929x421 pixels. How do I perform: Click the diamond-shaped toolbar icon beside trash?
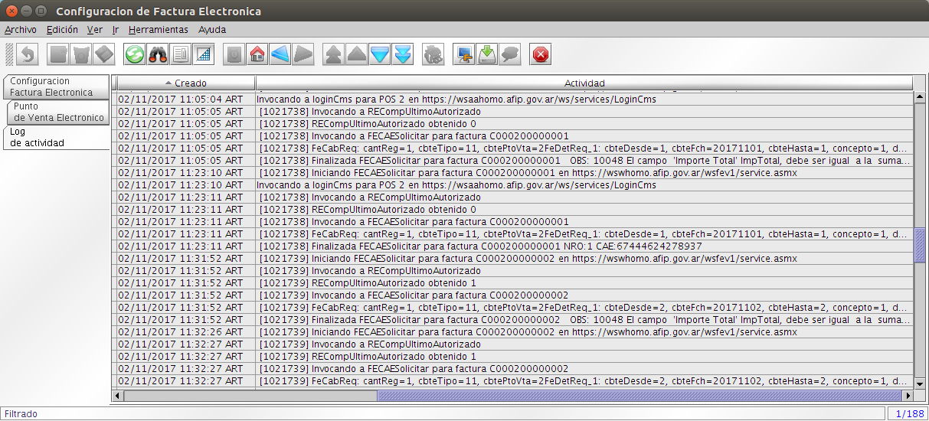[105, 54]
